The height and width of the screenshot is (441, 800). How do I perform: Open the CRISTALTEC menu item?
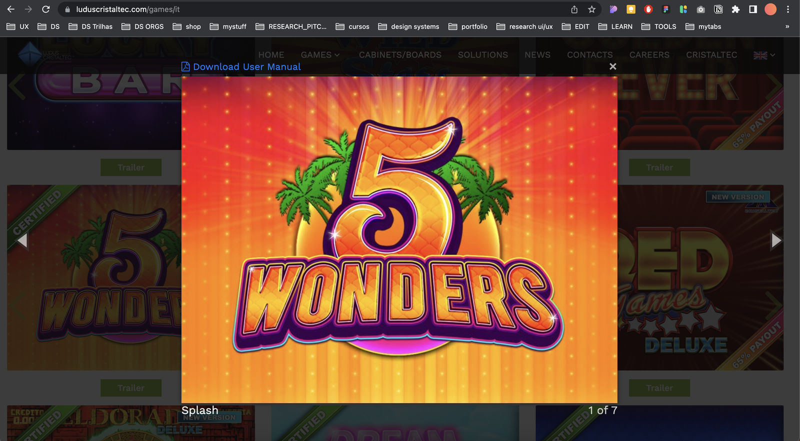coord(711,55)
